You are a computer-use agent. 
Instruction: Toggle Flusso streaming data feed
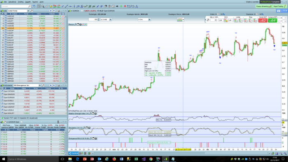[264, 6]
